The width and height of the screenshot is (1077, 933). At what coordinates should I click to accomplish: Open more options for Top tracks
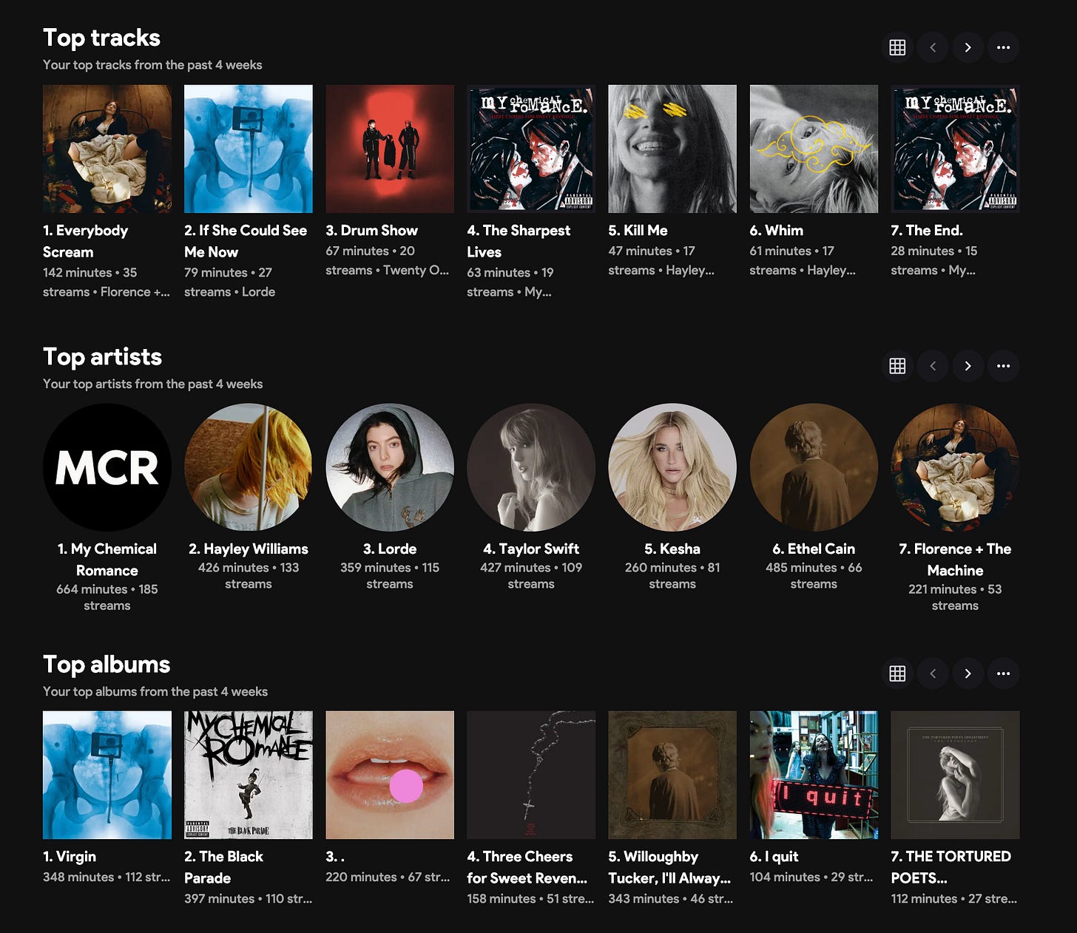(1003, 47)
